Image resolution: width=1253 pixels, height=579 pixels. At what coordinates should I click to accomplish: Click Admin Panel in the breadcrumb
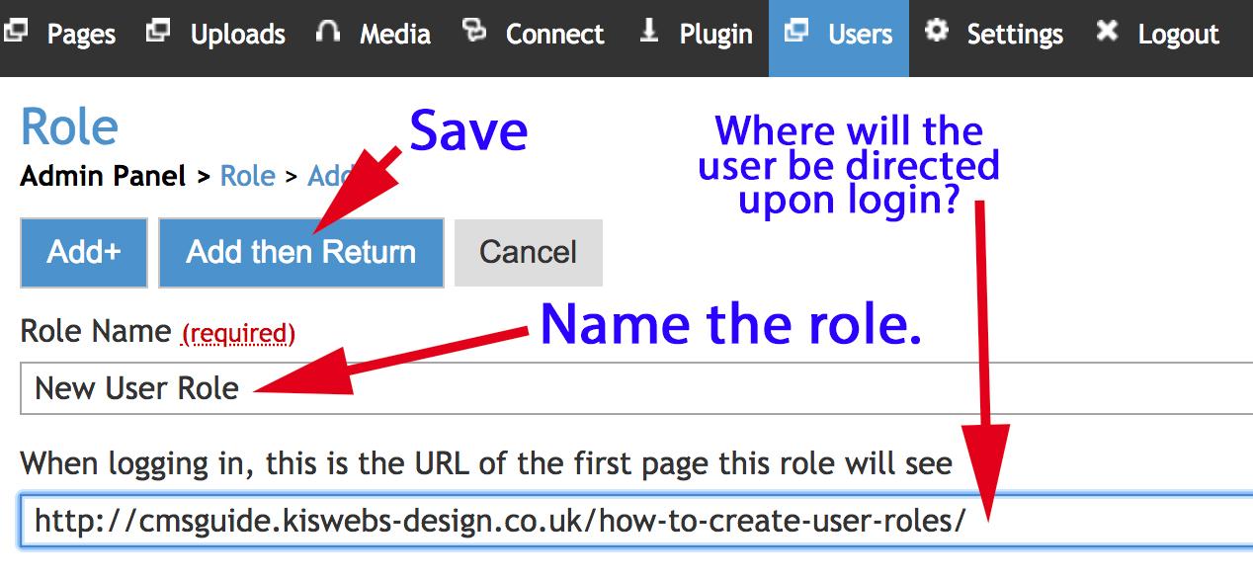point(103,176)
